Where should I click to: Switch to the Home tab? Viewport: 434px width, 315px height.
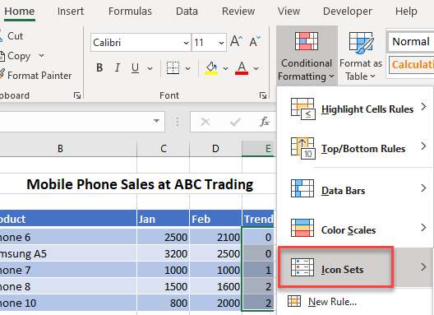pyautogui.click(x=20, y=12)
